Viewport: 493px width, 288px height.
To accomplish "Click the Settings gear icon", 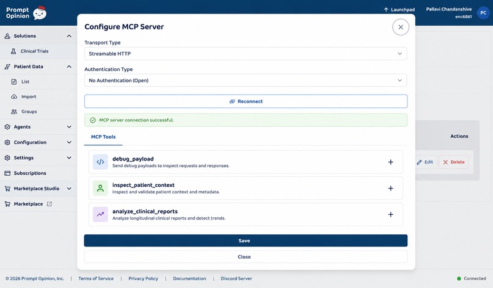I will pyautogui.click(x=7, y=158).
